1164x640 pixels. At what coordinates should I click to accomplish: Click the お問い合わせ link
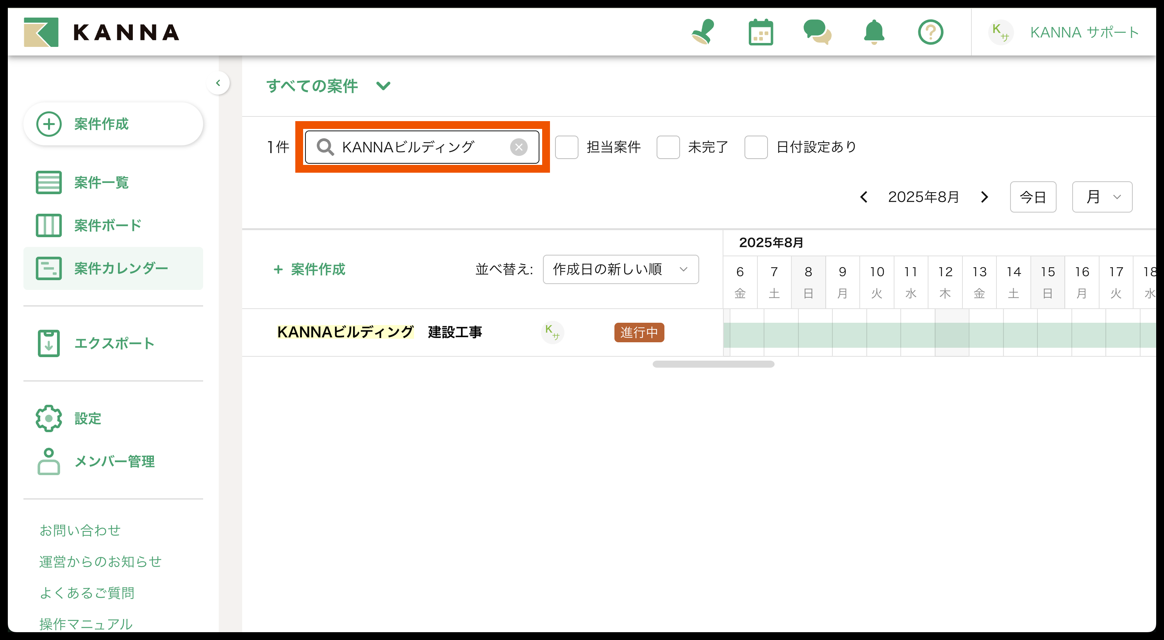pos(80,530)
